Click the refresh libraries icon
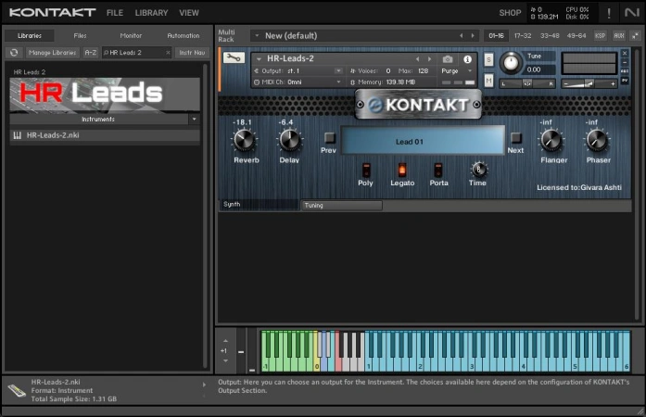This screenshot has height=417, width=646. [x=14, y=53]
